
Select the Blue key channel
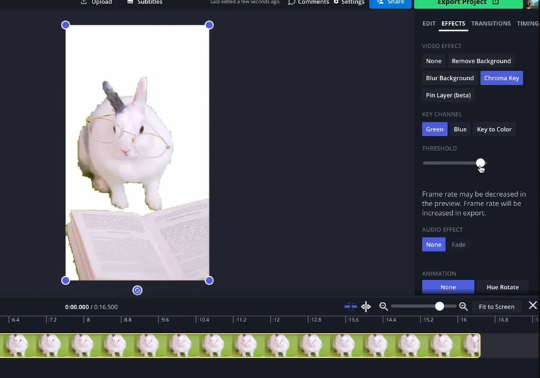(x=460, y=129)
